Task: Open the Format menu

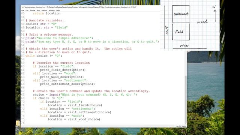Action: click(33, 10)
